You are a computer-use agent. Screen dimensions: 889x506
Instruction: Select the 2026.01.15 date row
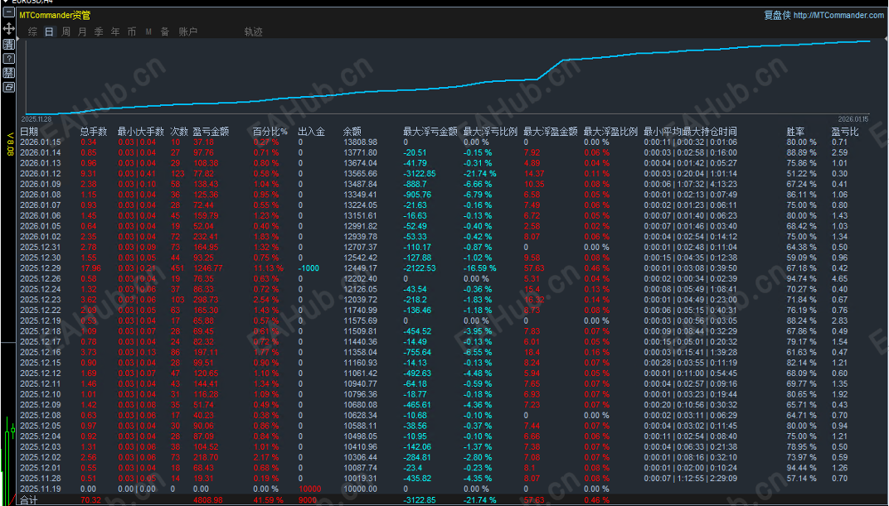[x=41, y=142]
